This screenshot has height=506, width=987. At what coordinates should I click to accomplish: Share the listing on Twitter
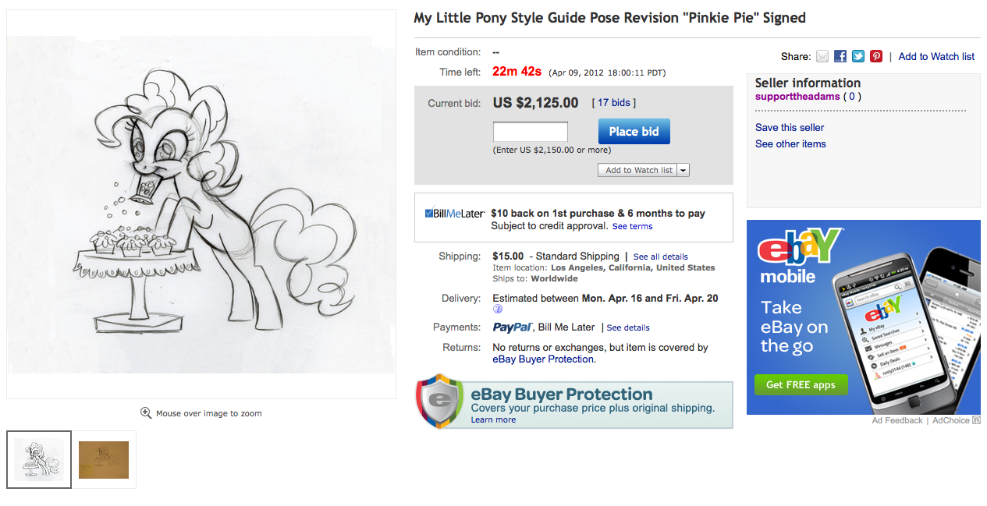[x=858, y=56]
